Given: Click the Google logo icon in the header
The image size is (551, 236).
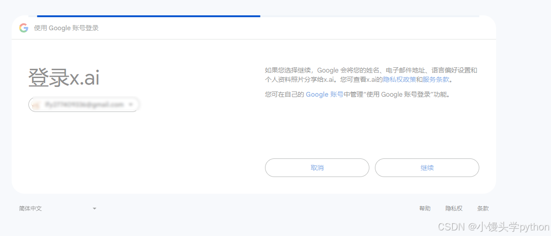Looking at the screenshot, I should (x=24, y=28).
